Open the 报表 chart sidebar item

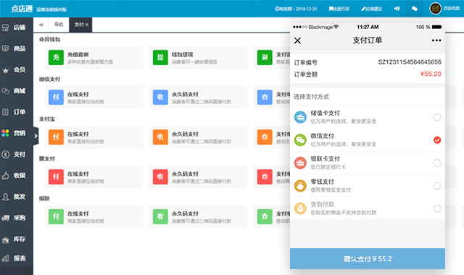point(14,258)
